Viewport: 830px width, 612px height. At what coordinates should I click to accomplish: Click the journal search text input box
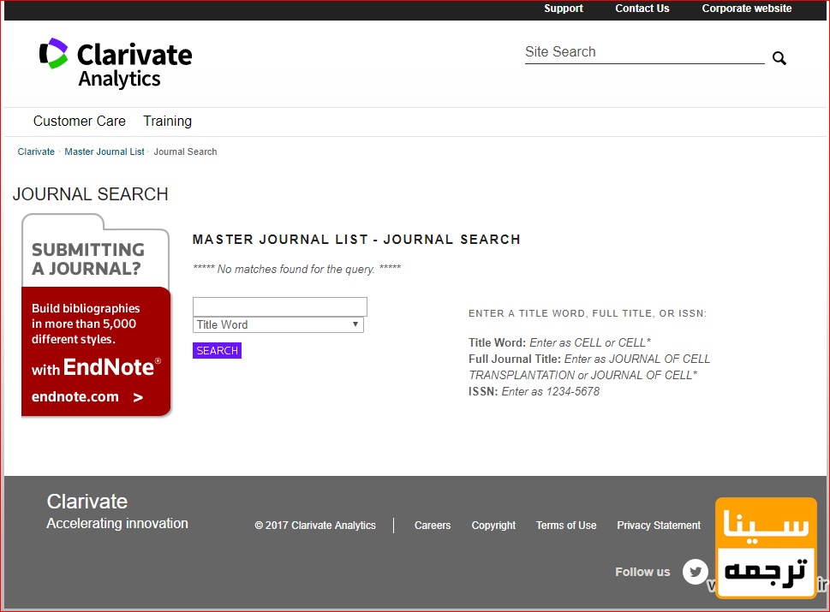click(x=279, y=306)
